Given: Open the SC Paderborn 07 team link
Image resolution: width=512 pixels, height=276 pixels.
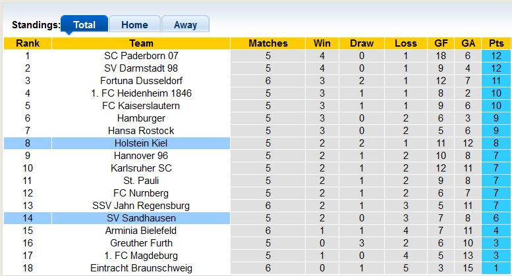Looking at the screenshot, I should [141, 56].
